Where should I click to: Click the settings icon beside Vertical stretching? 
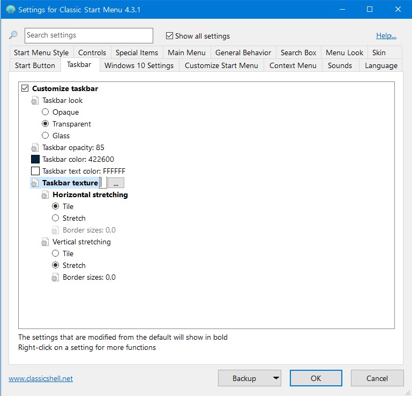click(x=44, y=242)
